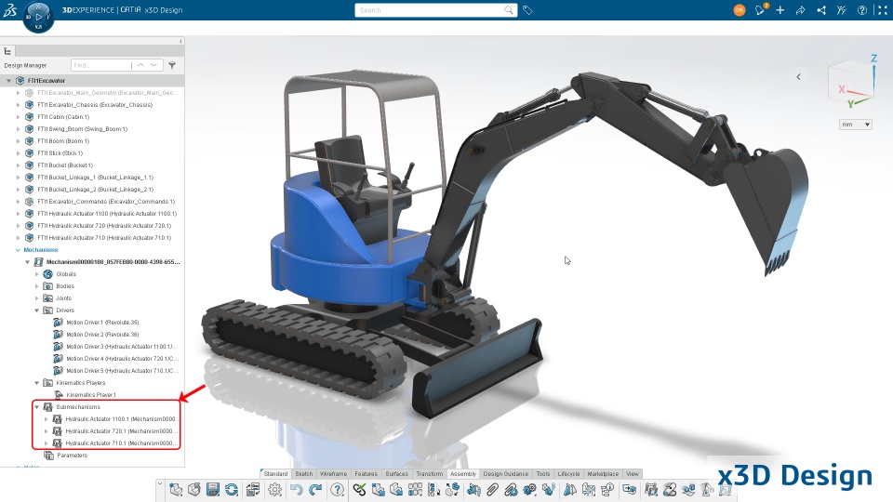Click the mirror symmetry icon in the toolbar
Image resolution: width=893 pixels, height=502 pixels.
[569, 490]
